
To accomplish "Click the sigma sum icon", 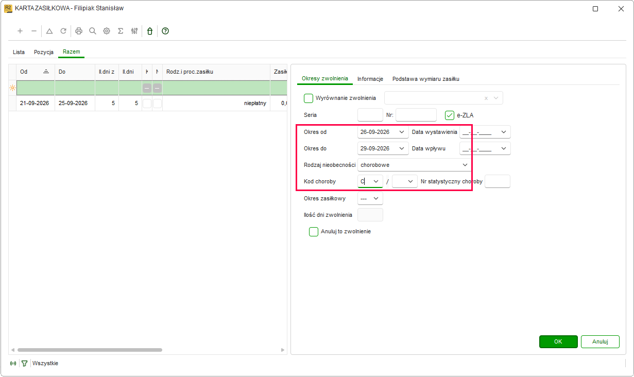I will tap(121, 31).
